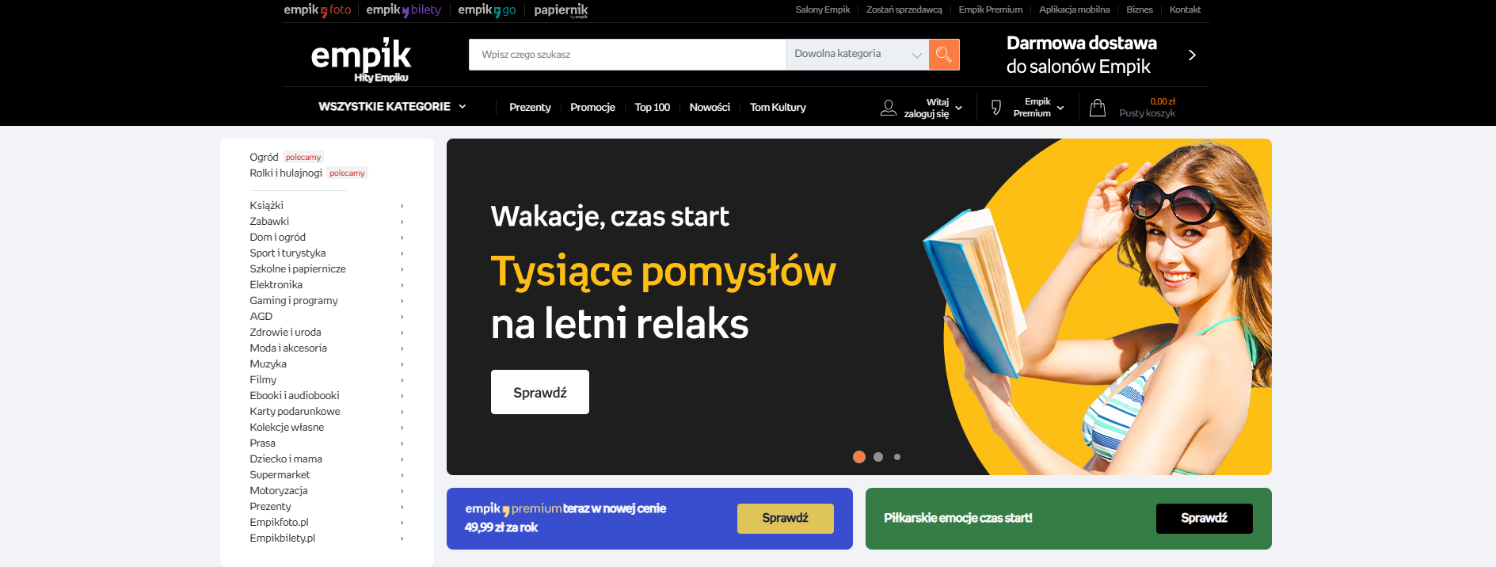1496x567 pixels.
Task: Expand the WSZYSTKIE KATEGORIE menu
Action: [392, 107]
